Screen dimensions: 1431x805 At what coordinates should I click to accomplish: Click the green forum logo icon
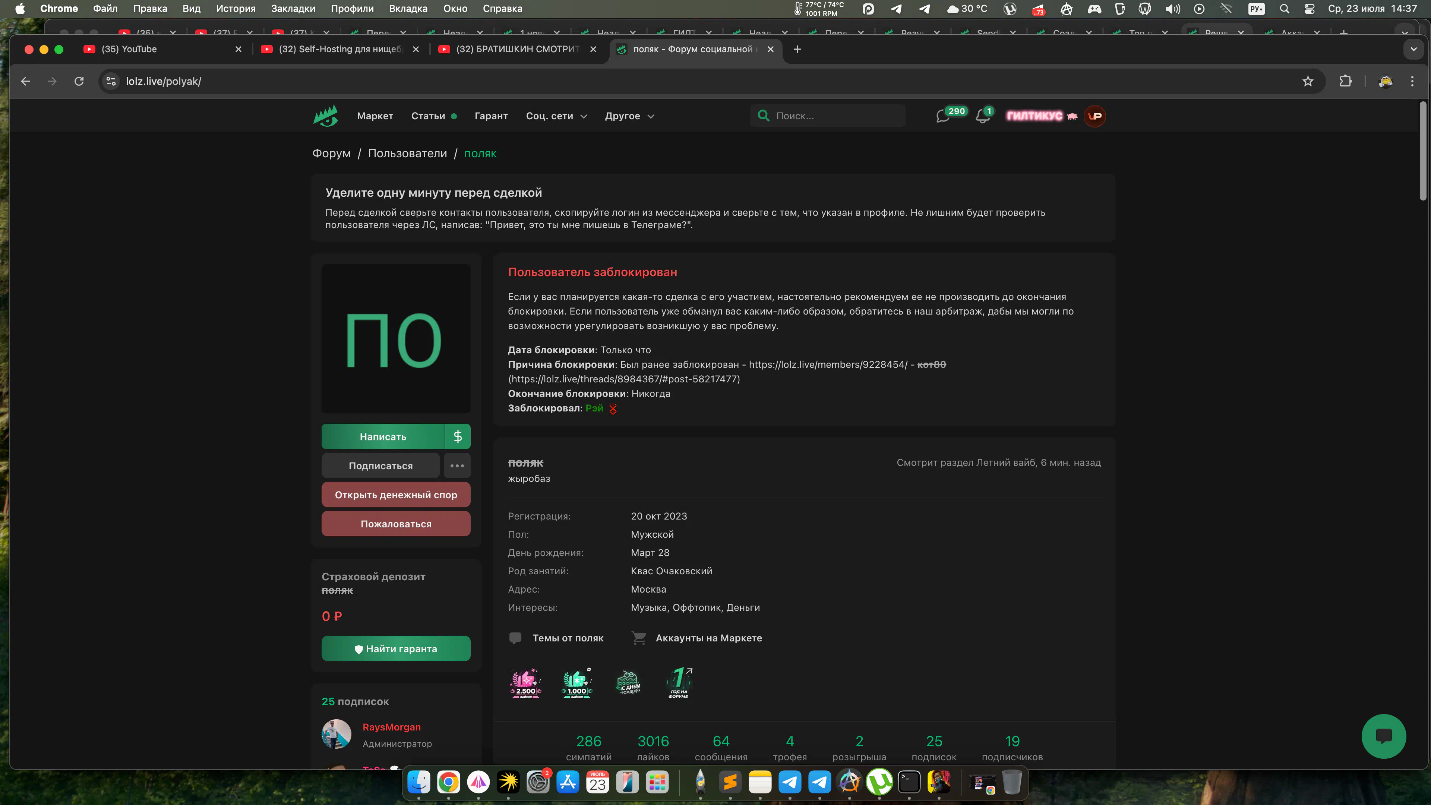point(326,116)
